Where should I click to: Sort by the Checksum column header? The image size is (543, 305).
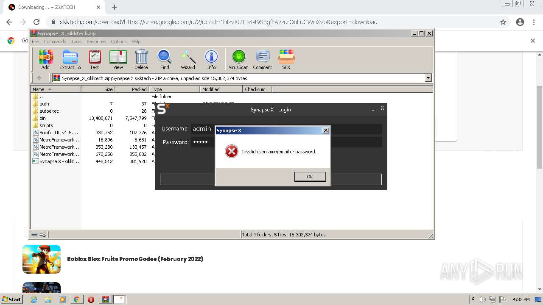point(257,89)
